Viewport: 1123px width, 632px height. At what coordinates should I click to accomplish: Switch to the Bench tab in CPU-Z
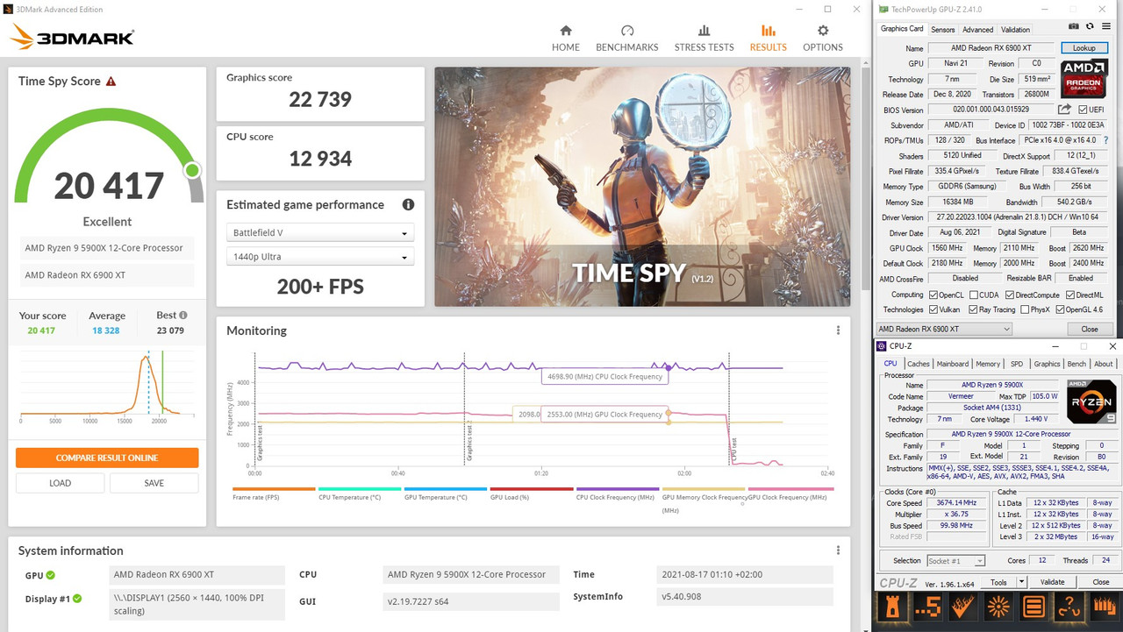point(1077,364)
